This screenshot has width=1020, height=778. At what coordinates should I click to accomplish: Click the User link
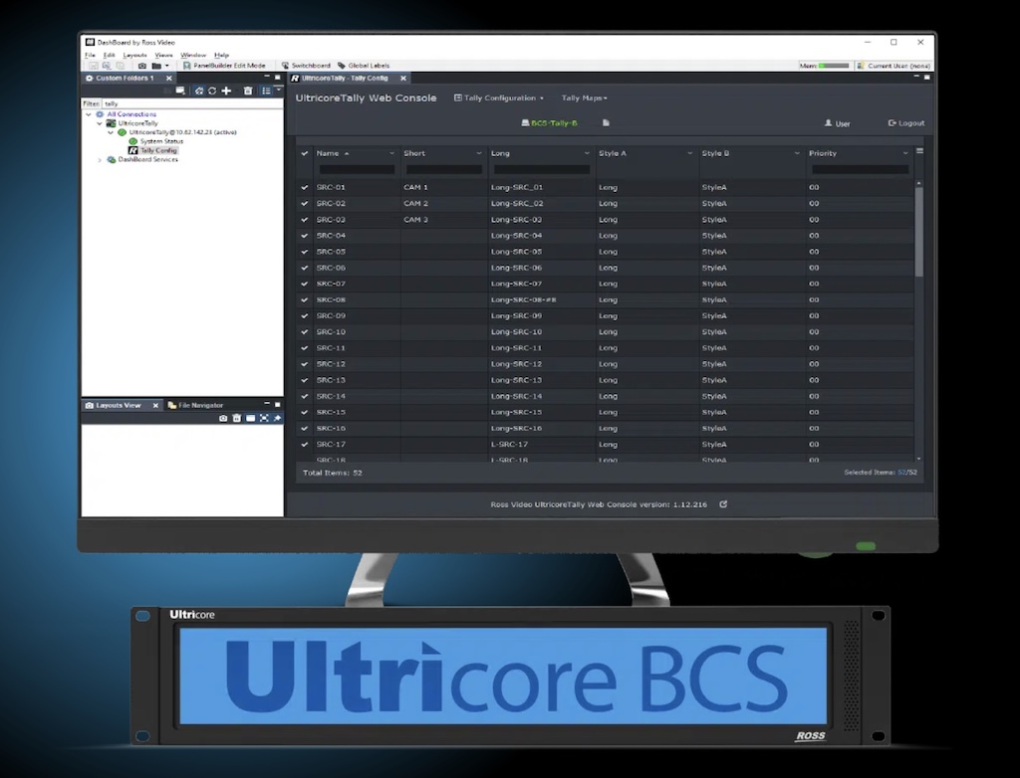pyautogui.click(x=837, y=122)
